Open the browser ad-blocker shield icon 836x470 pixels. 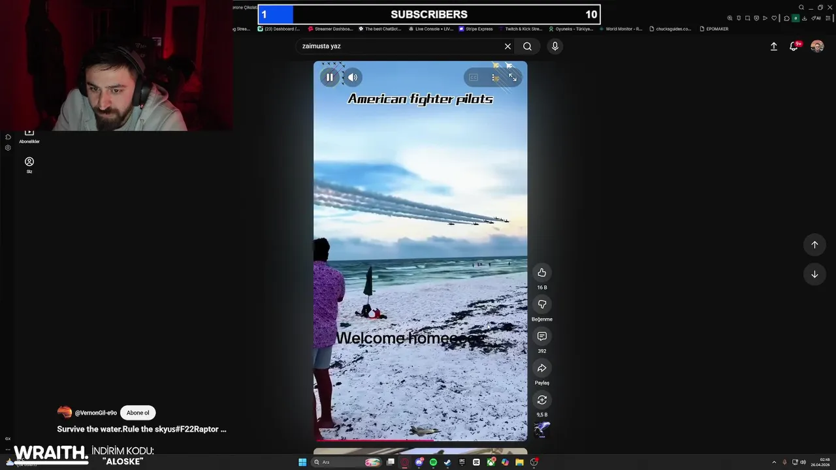point(756,18)
